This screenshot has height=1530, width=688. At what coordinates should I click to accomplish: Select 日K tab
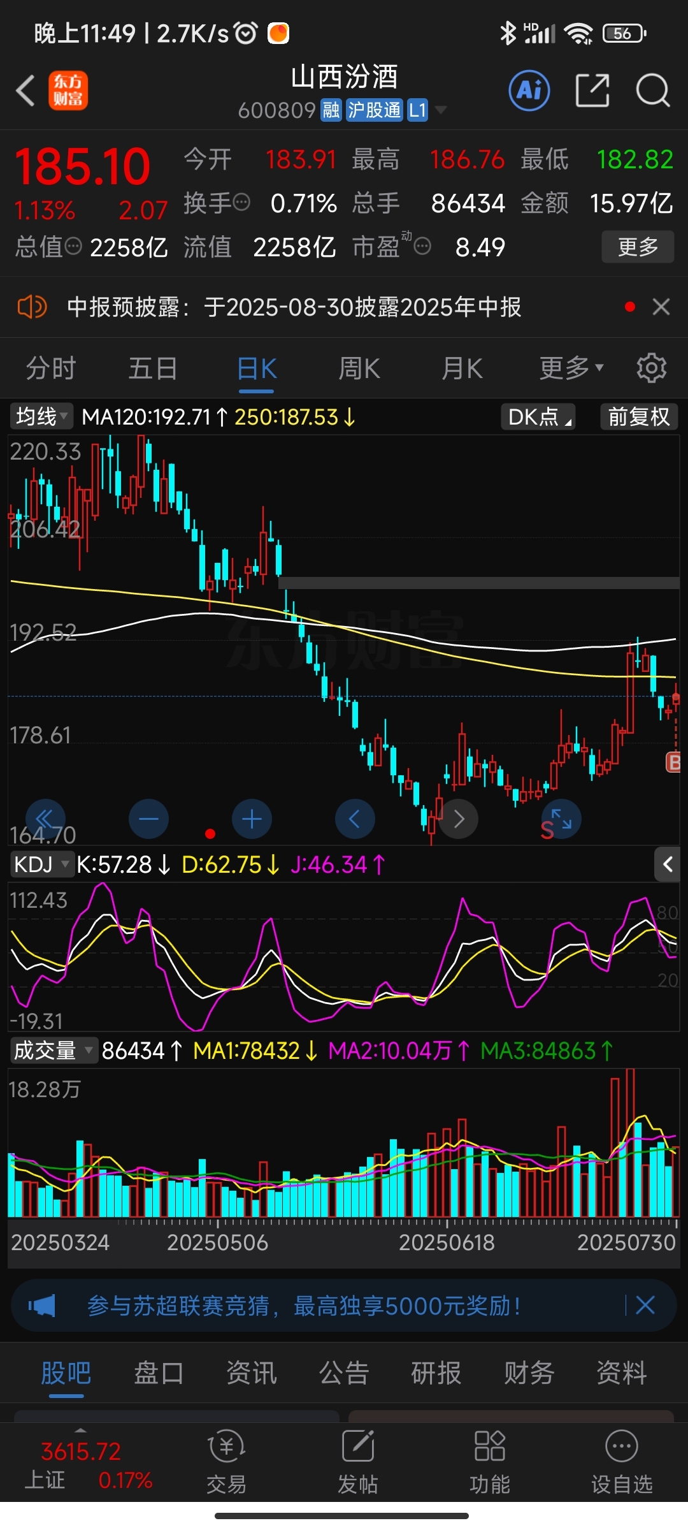click(x=257, y=368)
